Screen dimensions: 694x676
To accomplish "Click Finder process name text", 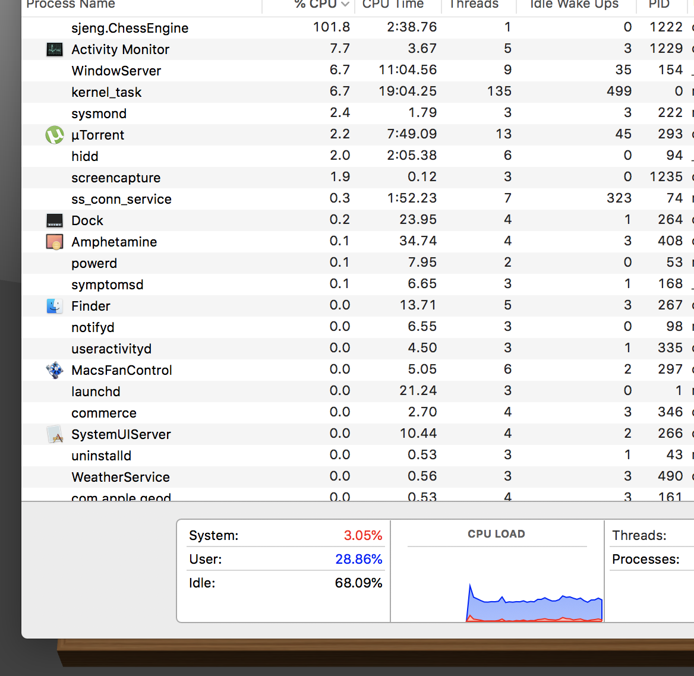I will [91, 306].
